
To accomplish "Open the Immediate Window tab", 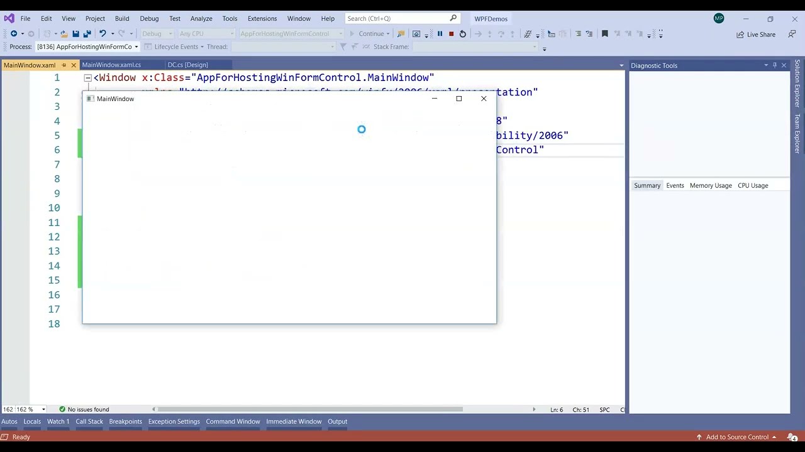I will 294,421.
